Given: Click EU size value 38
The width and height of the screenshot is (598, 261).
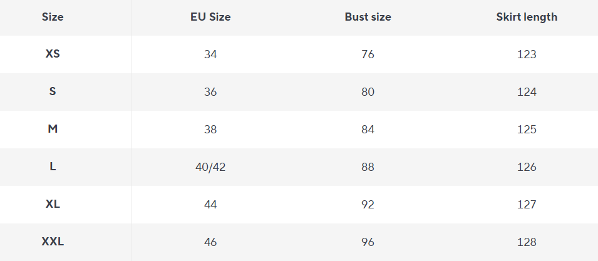Looking at the screenshot, I should (210, 130).
